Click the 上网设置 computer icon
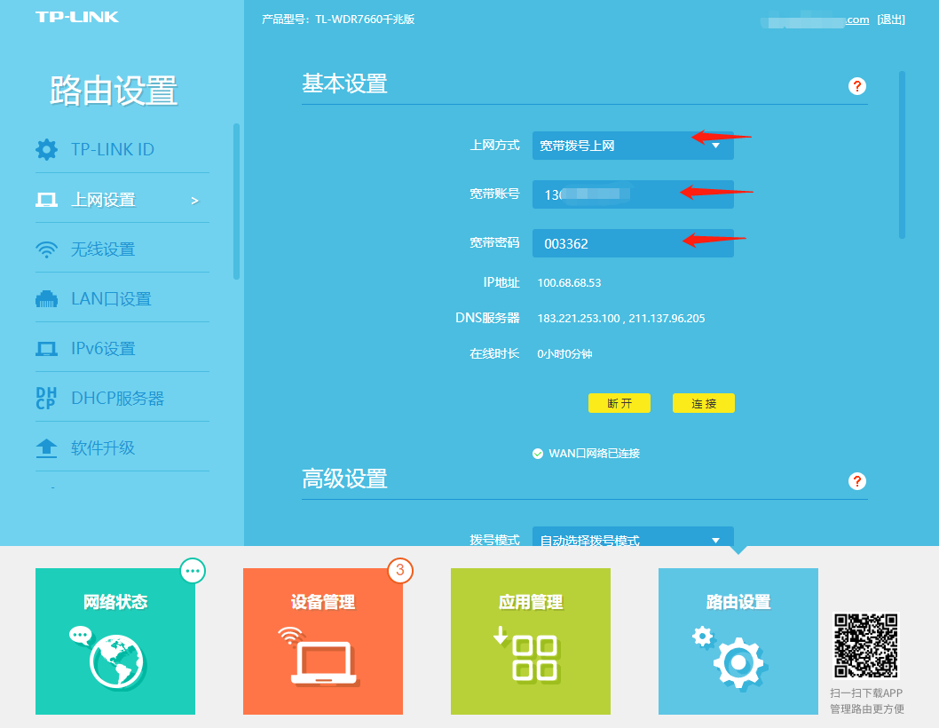939x728 pixels. point(47,200)
